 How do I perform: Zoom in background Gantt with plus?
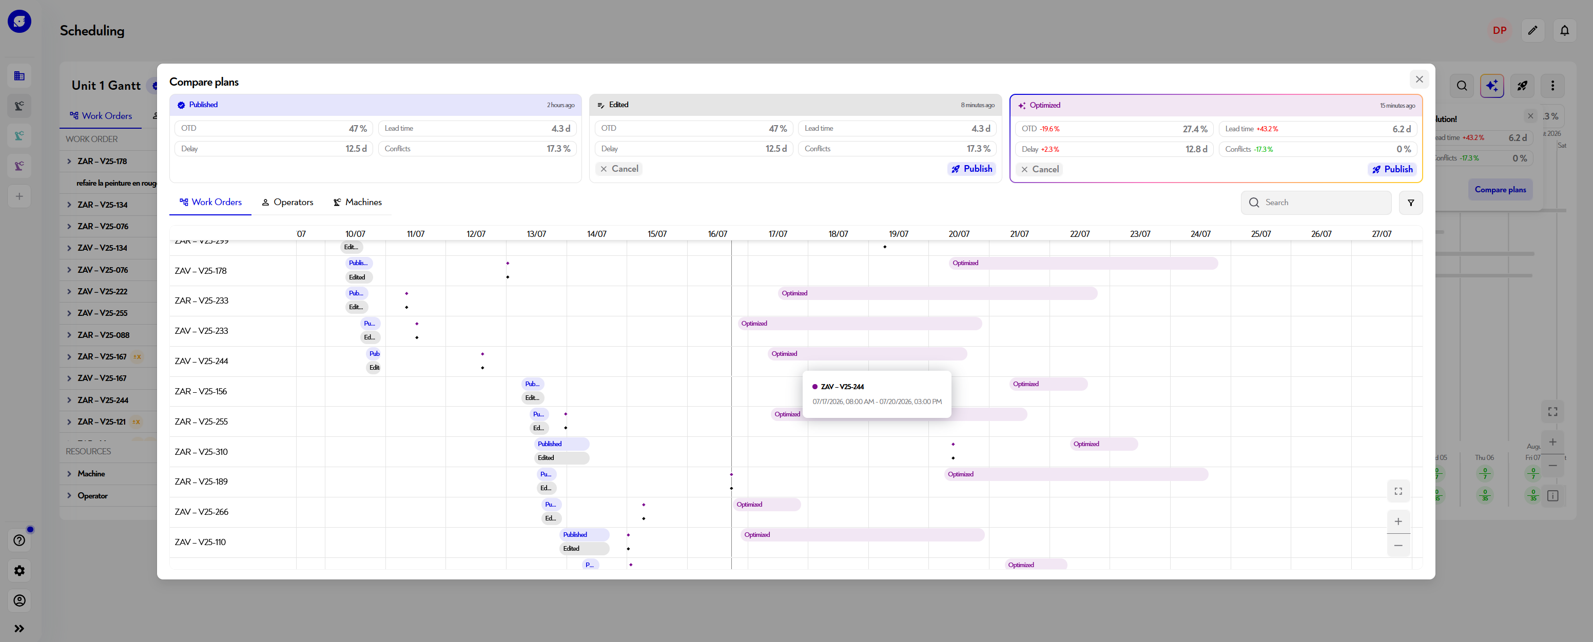1553,442
